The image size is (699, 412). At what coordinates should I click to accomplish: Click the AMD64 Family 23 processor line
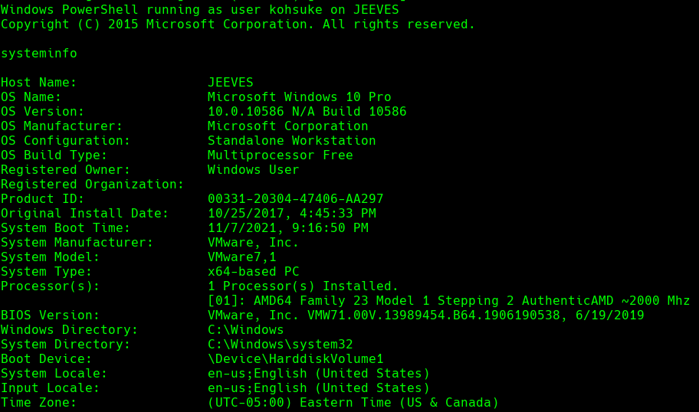[x=448, y=301]
